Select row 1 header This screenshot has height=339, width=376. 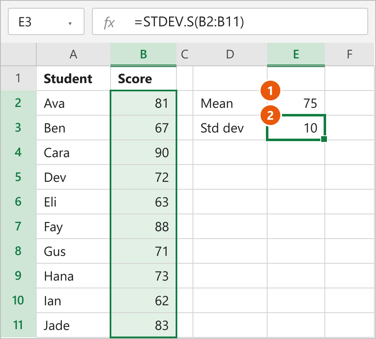(18, 78)
